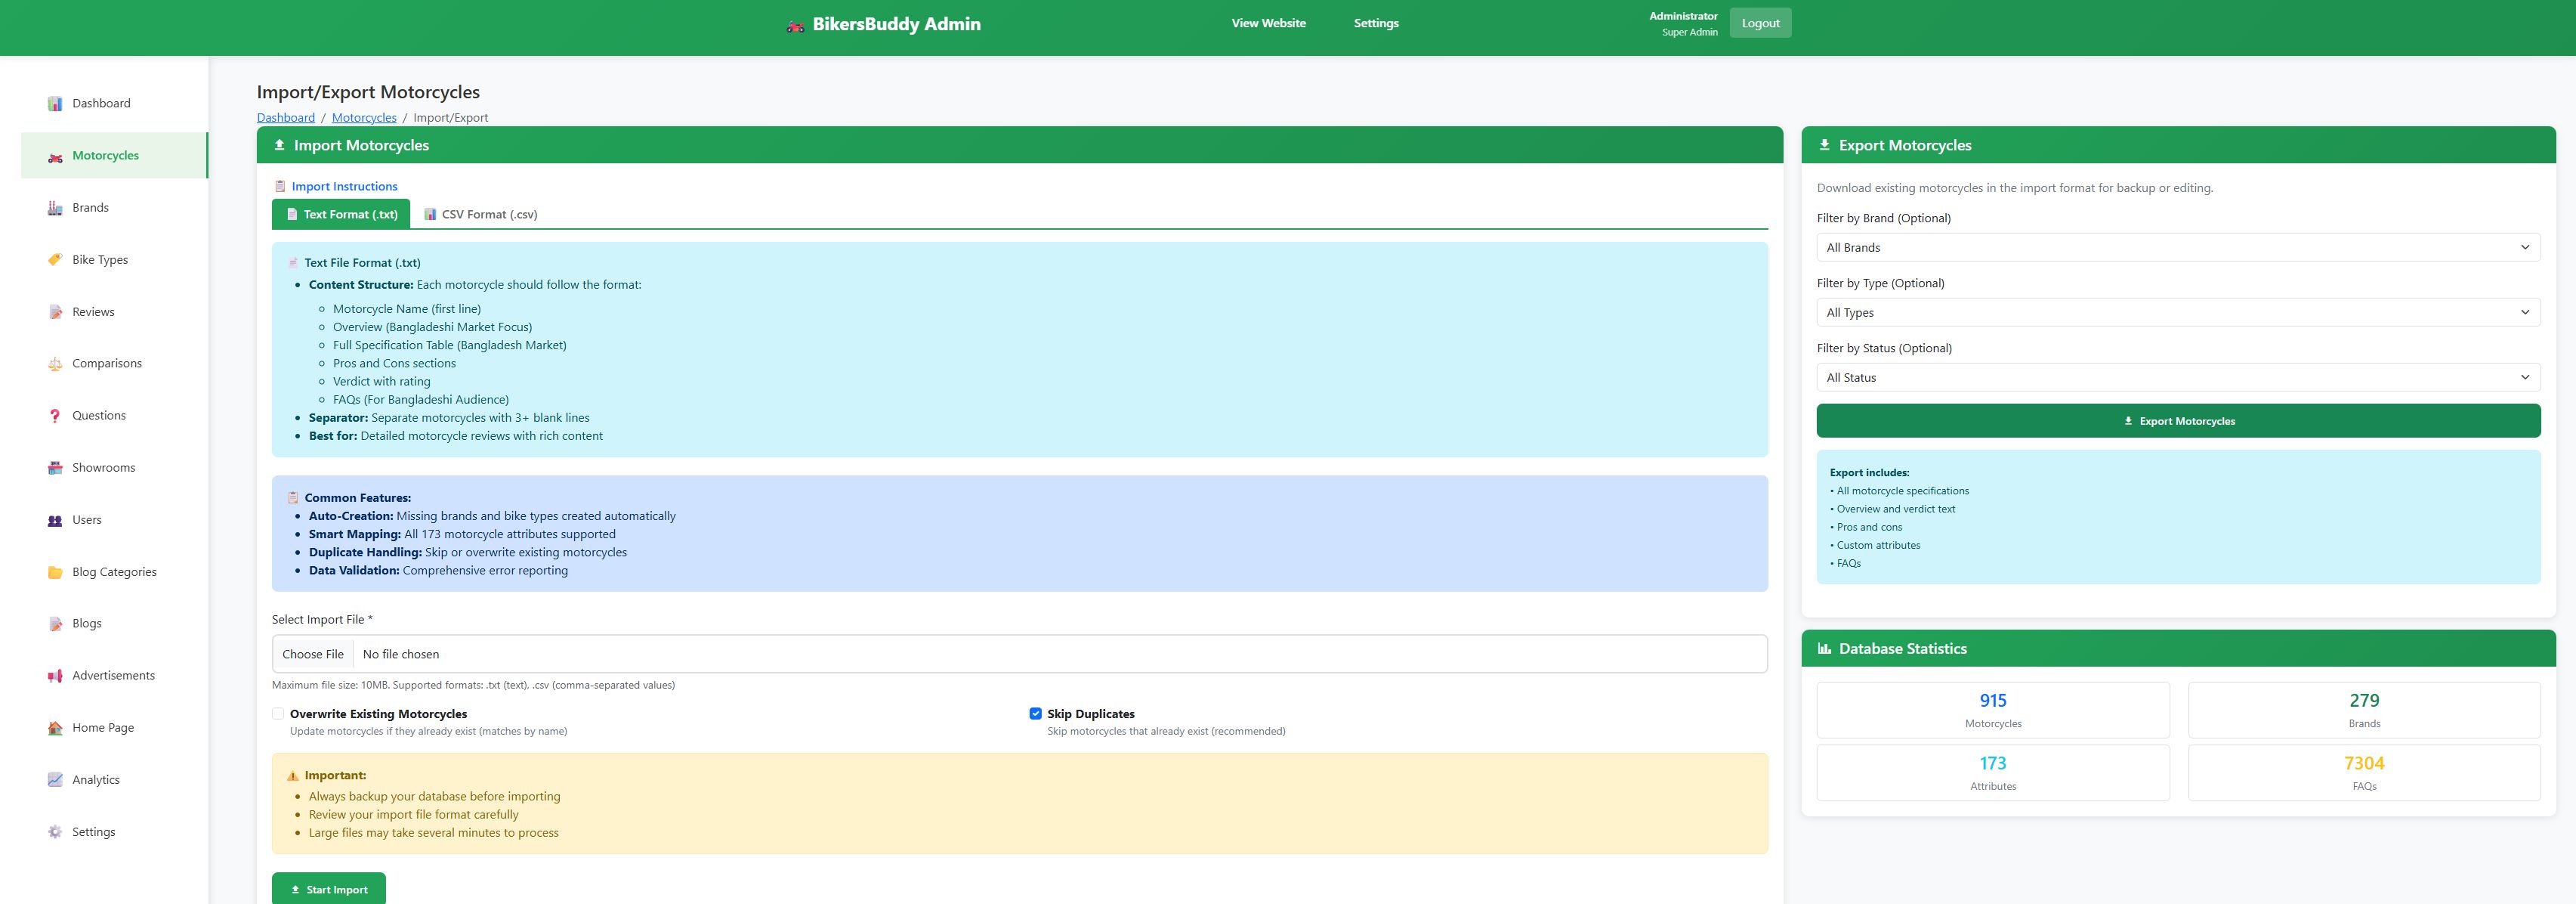Image resolution: width=2576 pixels, height=904 pixels.
Task: Click the Dashboard sidebar icon
Action: [x=55, y=104]
